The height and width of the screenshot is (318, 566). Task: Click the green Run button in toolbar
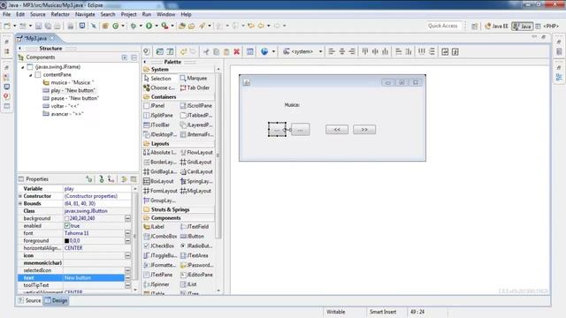pos(149,26)
